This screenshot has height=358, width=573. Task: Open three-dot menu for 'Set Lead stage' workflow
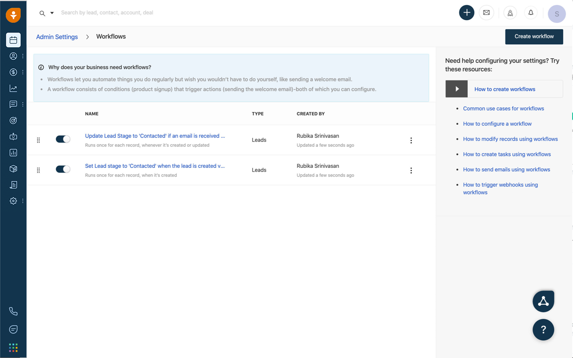[411, 170]
